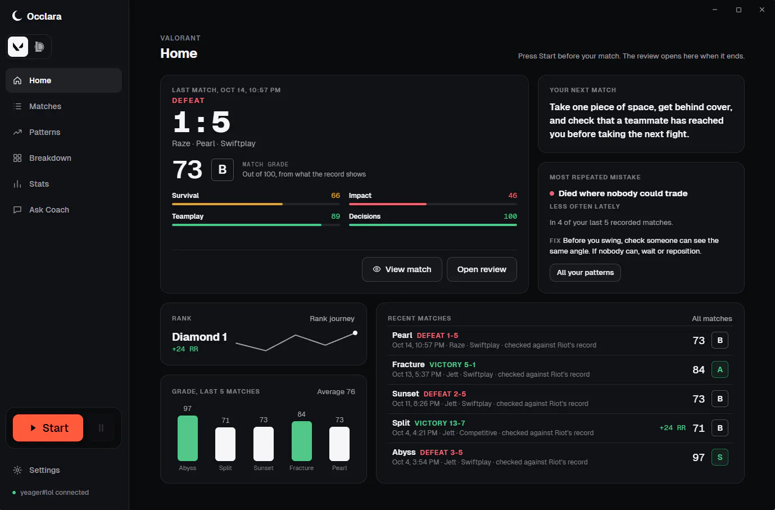This screenshot has height=510, width=775.
Task: Open the Fracture VICTORY 5-1 match row
Action: pos(560,369)
